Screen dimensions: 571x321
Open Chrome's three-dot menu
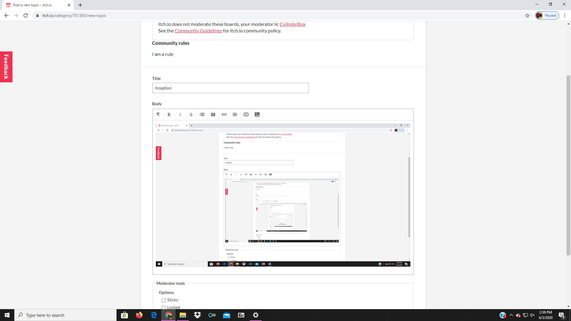click(x=564, y=15)
